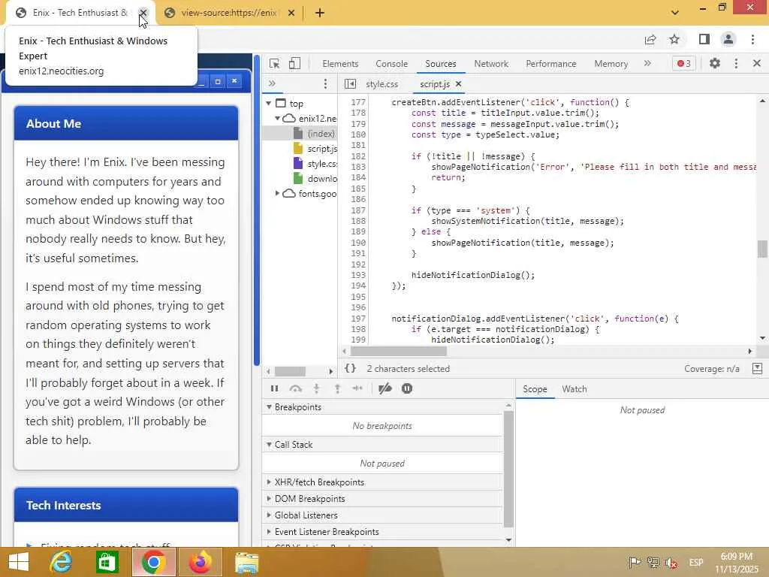The width and height of the screenshot is (769, 577).
Task: Launch Firefox from the taskbar
Action: pos(200,562)
